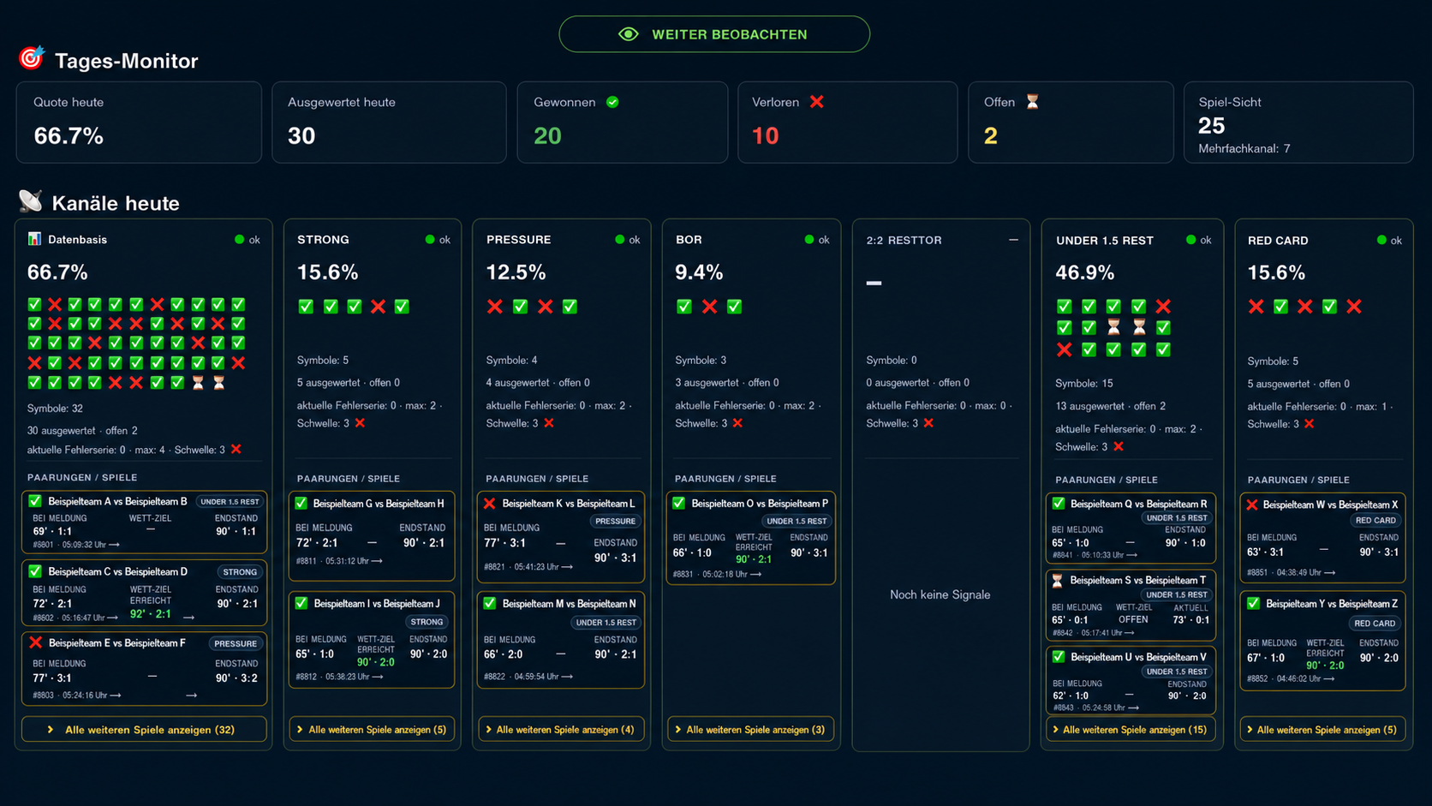The image size is (1432, 806).
Task: Click the hourglass icon on the Beispielteam S match
Action: tap(1058, 581)
